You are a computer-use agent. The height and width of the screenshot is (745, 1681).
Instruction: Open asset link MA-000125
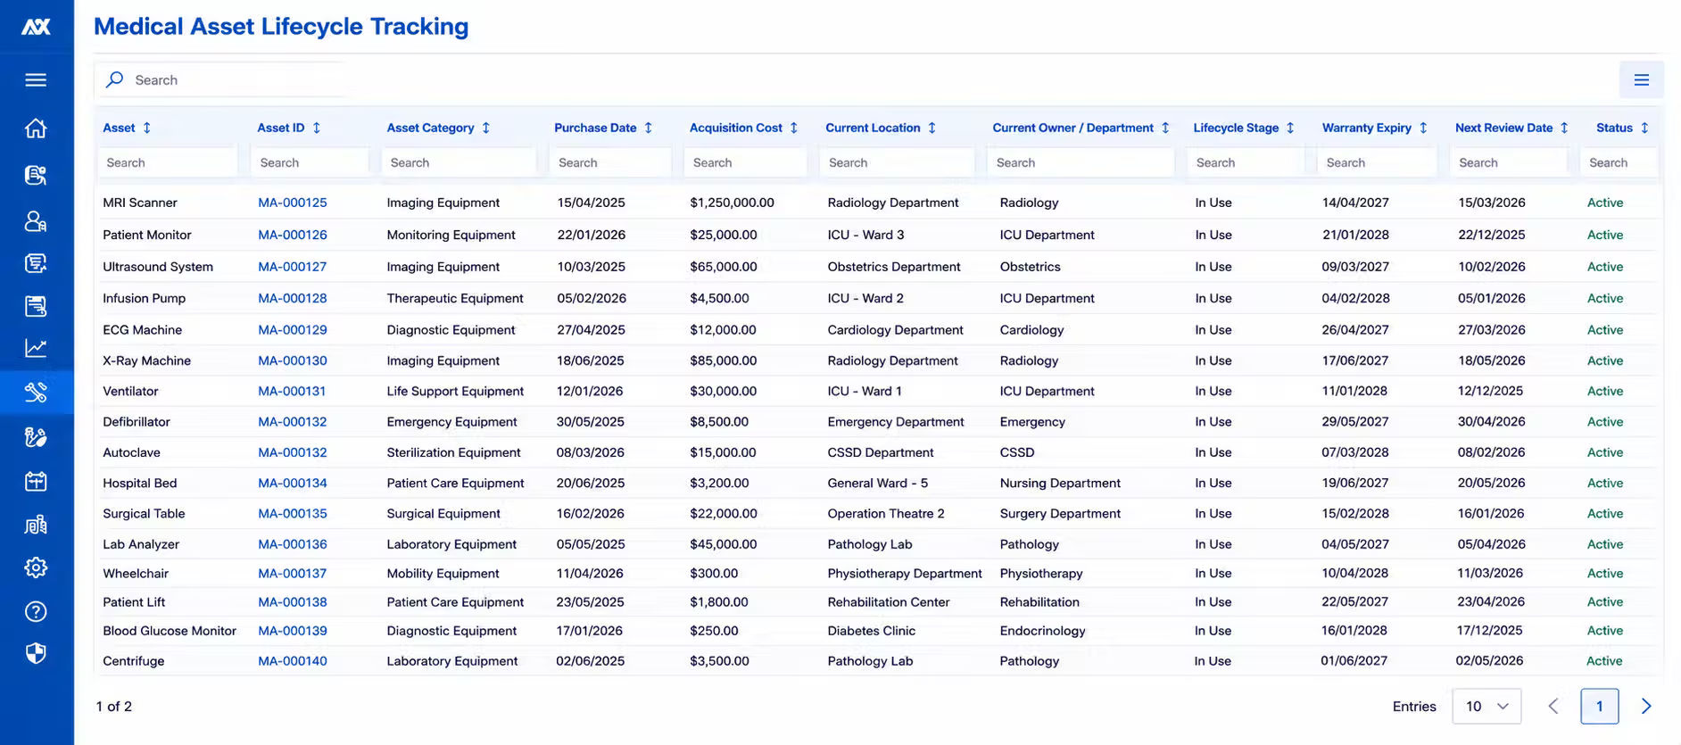point(293,203)
